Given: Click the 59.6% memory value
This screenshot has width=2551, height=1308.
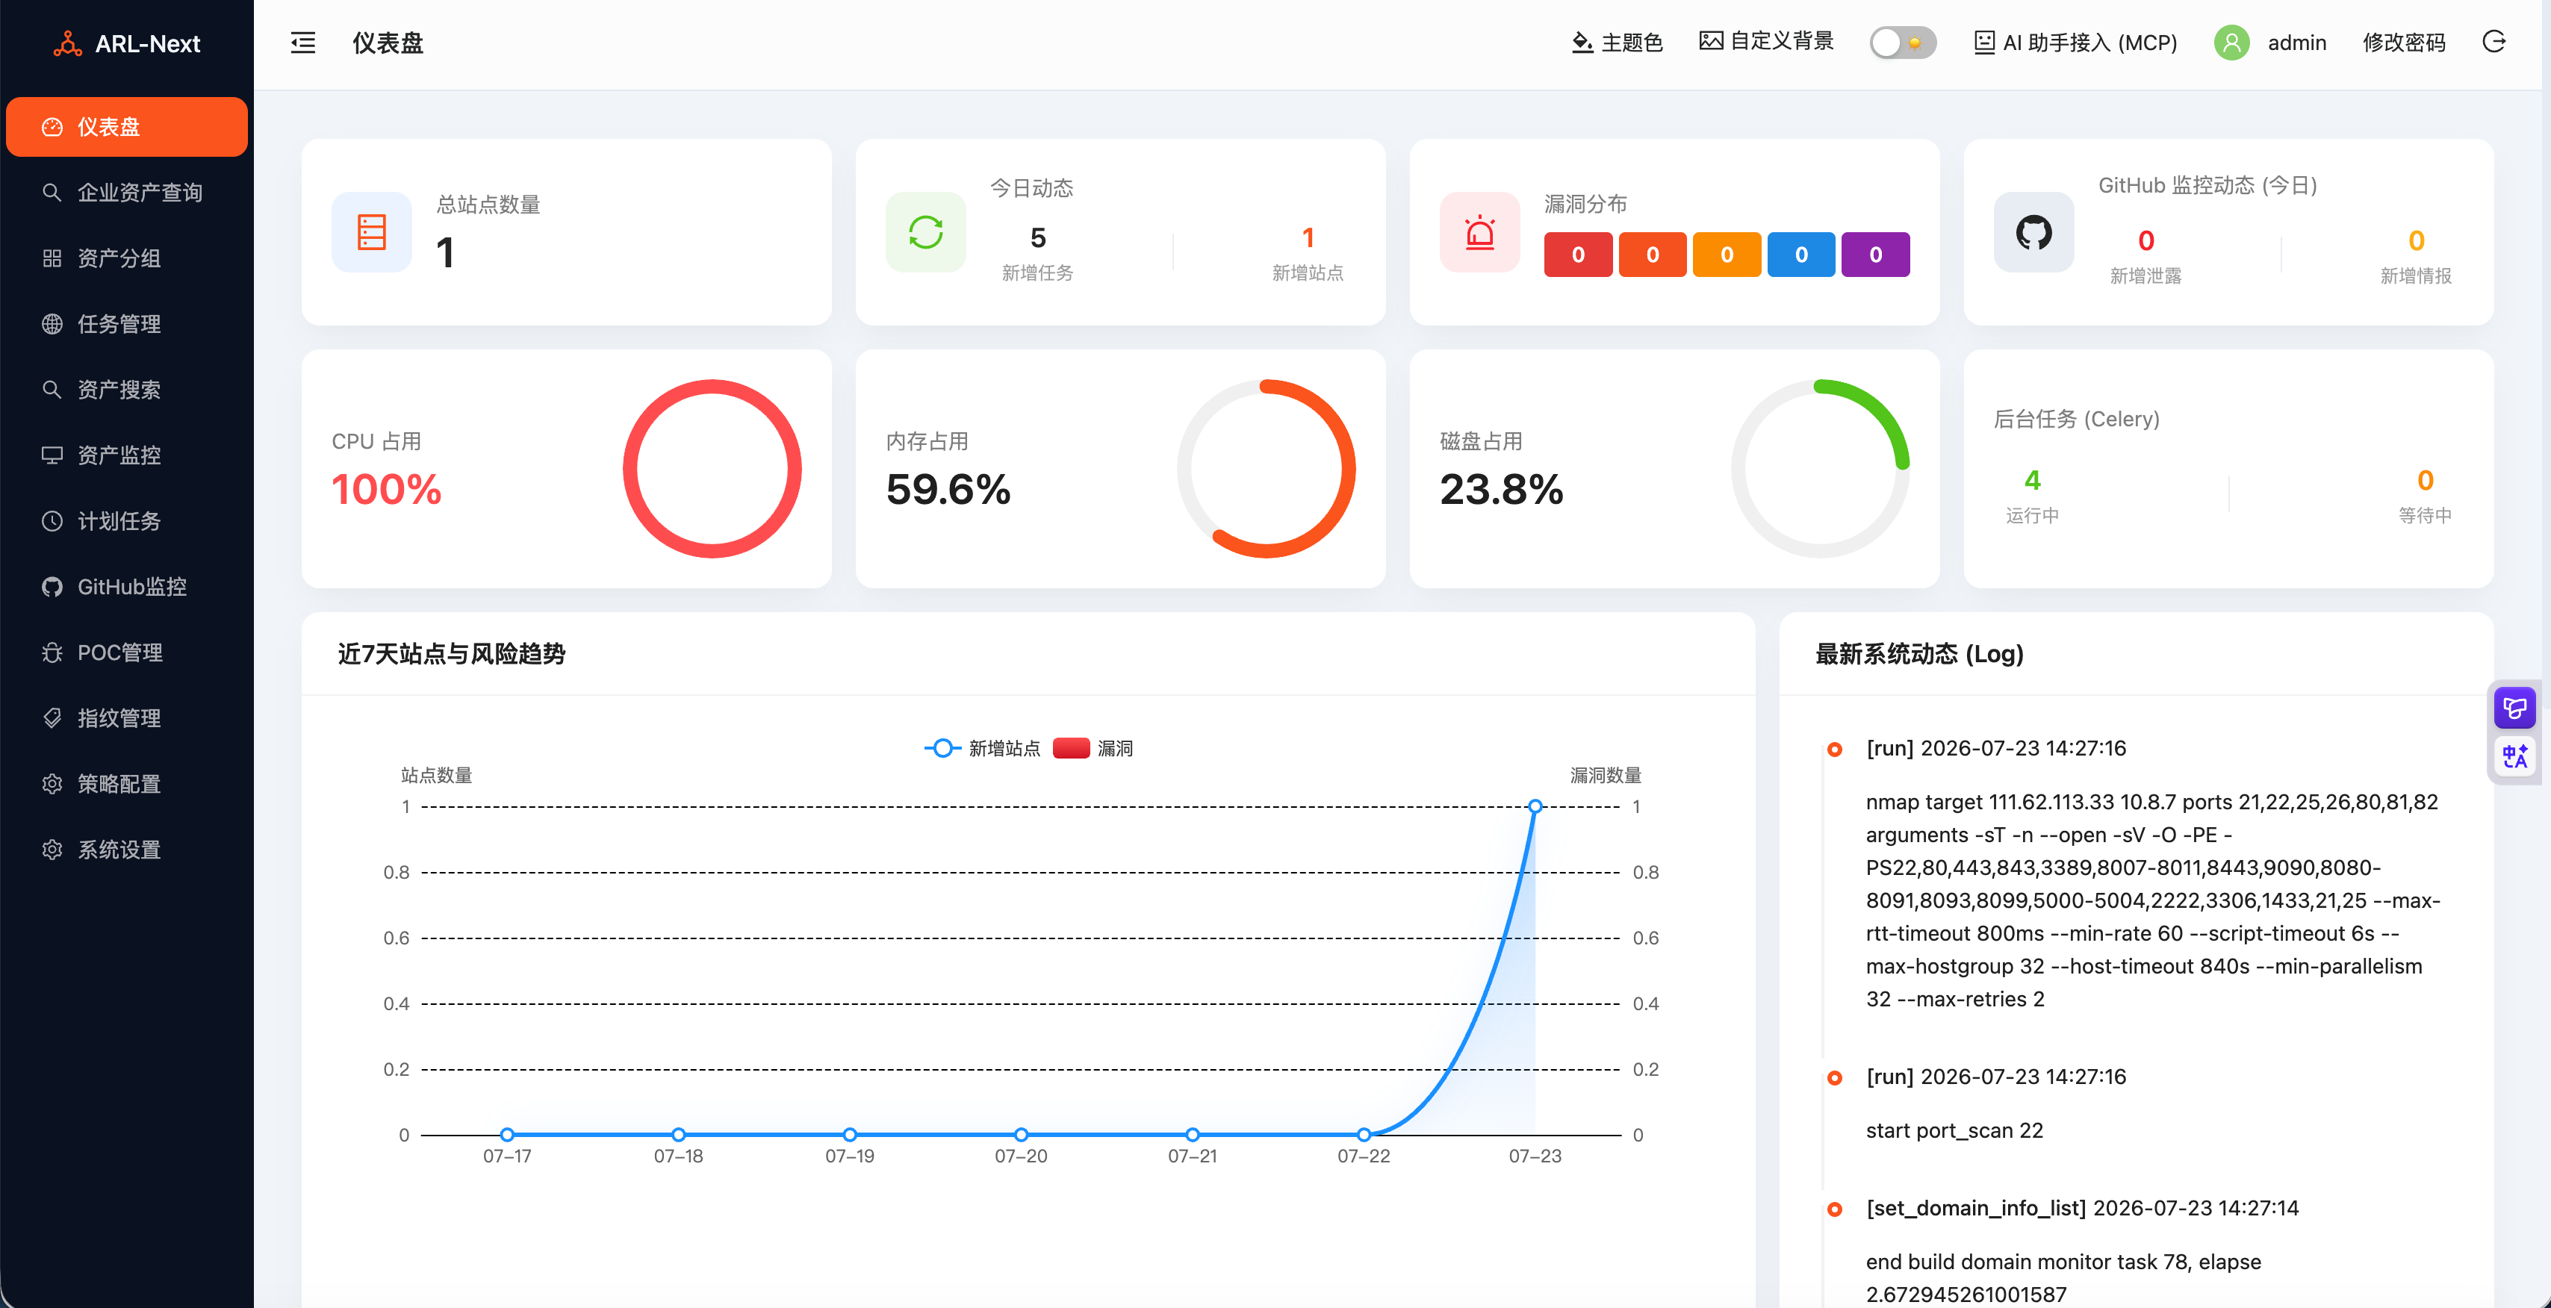Looking at the screenshot, I should (948, 489).
